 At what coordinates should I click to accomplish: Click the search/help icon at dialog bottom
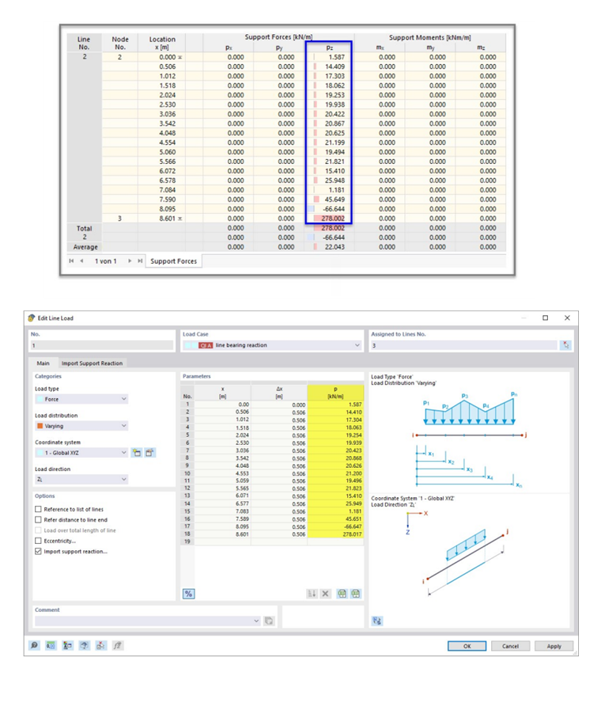(35, 646)
